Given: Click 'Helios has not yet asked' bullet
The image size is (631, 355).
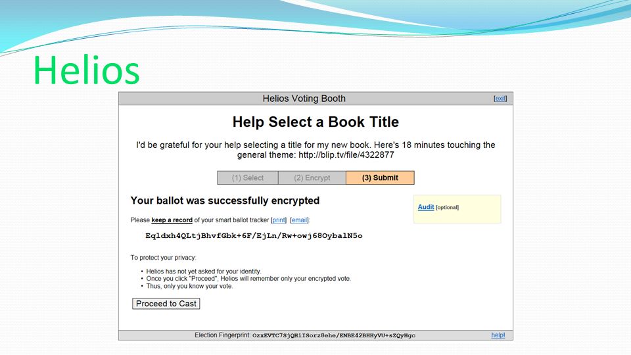Looking at the screenshot, I should pos(204,272).
